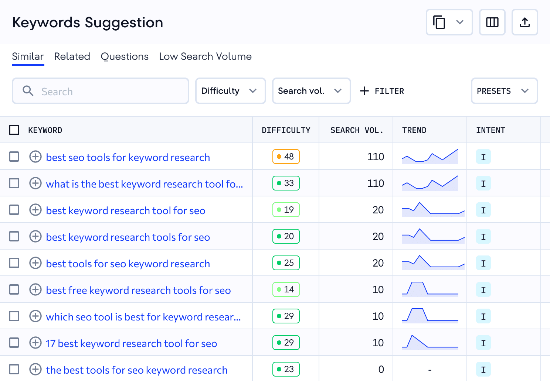Switch to the Related tab

click(x=72, y=56)
